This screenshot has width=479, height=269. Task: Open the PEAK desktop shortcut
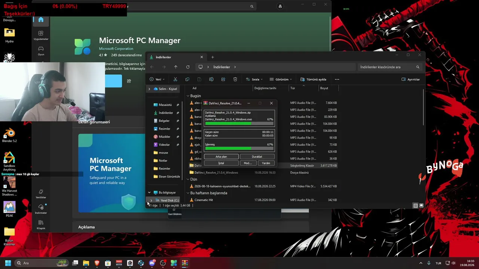9,210
